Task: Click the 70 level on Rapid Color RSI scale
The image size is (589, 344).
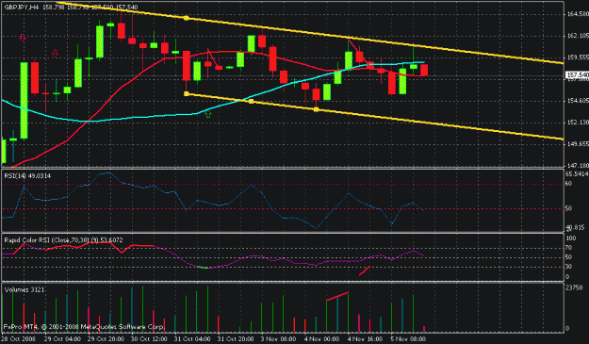Action: [568, 248]
